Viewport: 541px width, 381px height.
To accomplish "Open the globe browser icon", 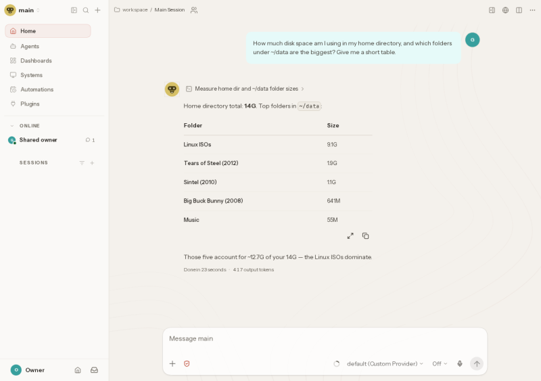I will 505,10.
